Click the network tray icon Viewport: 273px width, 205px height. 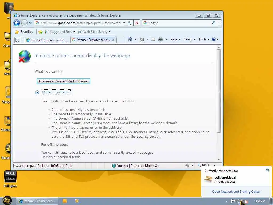pyautogui.click(x=240, y=201)
